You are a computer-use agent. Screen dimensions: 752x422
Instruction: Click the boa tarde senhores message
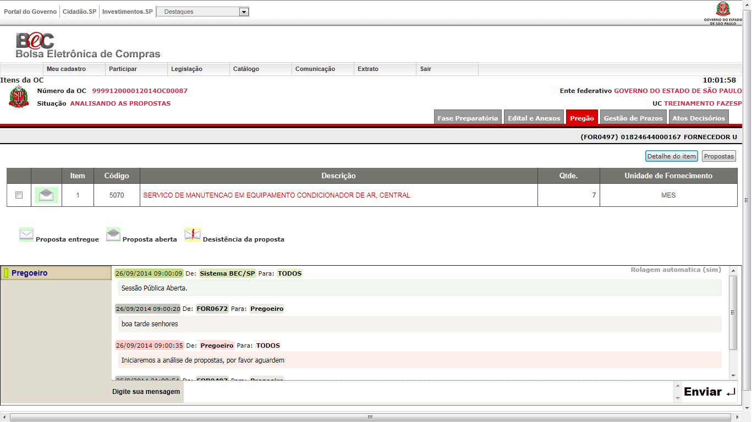tap(420, 324)
